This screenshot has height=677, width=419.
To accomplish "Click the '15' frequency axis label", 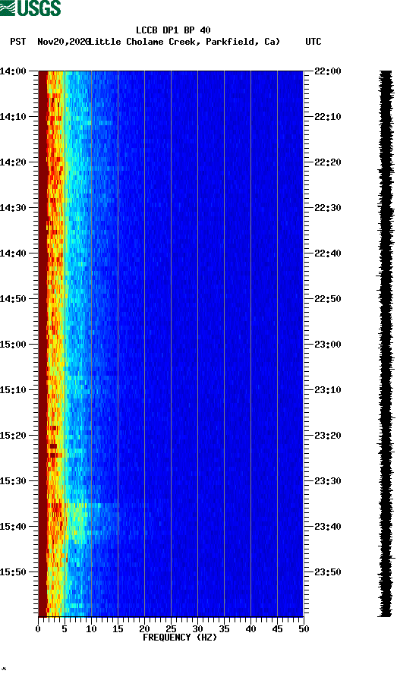I will 118,629.
